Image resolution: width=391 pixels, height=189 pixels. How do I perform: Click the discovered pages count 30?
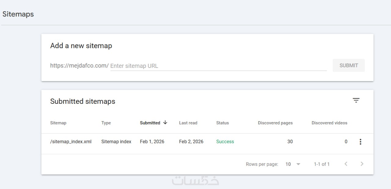pyautogui.click(x=290, y=142)
